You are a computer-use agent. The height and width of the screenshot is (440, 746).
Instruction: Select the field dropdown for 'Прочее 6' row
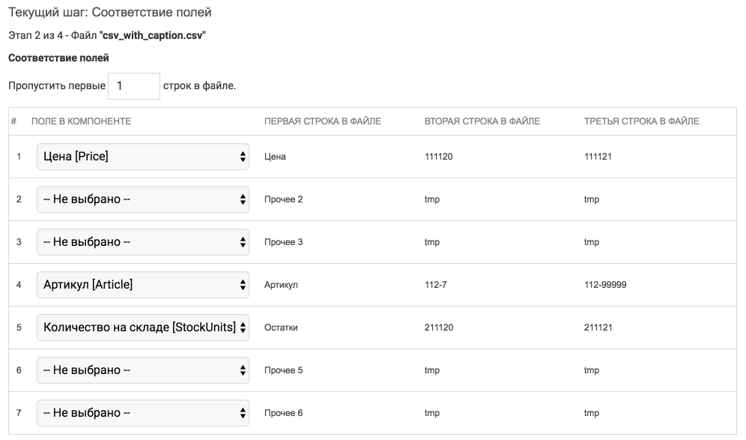point(142,413)
